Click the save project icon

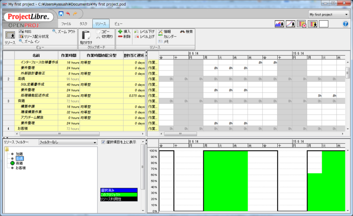coord(61,14)
